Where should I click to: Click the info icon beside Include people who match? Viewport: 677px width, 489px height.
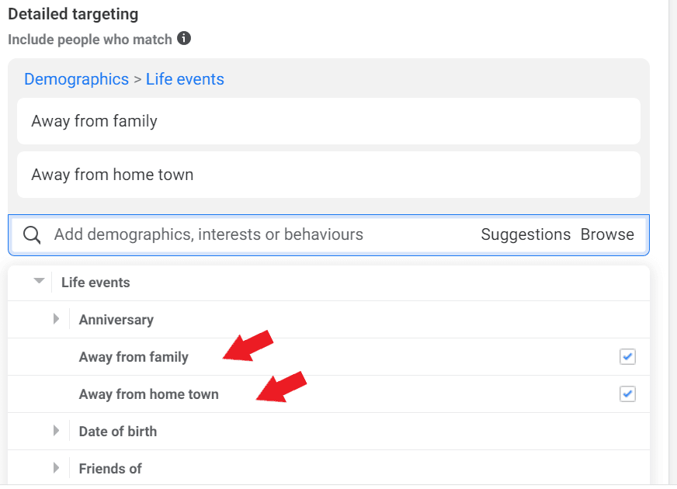(x=182, y=39)
